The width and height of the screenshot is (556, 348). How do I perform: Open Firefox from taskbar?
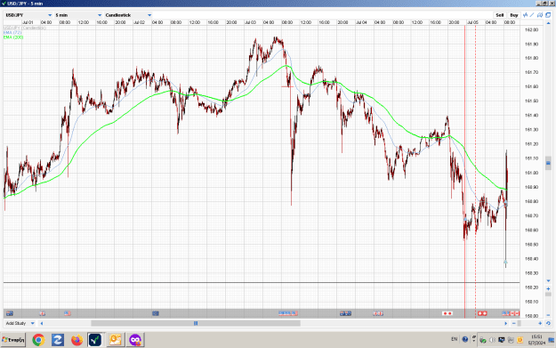pos(77,340)
